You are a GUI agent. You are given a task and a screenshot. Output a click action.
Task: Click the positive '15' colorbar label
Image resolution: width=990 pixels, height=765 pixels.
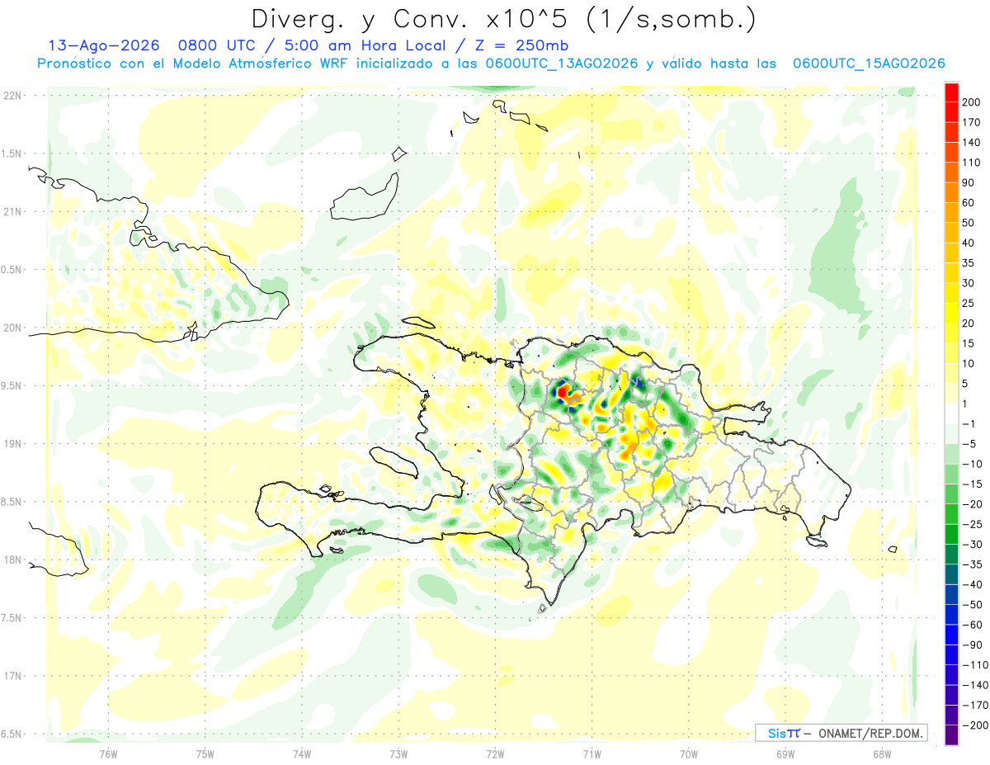pos(969,343)
